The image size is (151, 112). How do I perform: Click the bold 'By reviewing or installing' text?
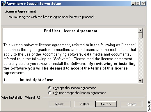tap(112, 64)
